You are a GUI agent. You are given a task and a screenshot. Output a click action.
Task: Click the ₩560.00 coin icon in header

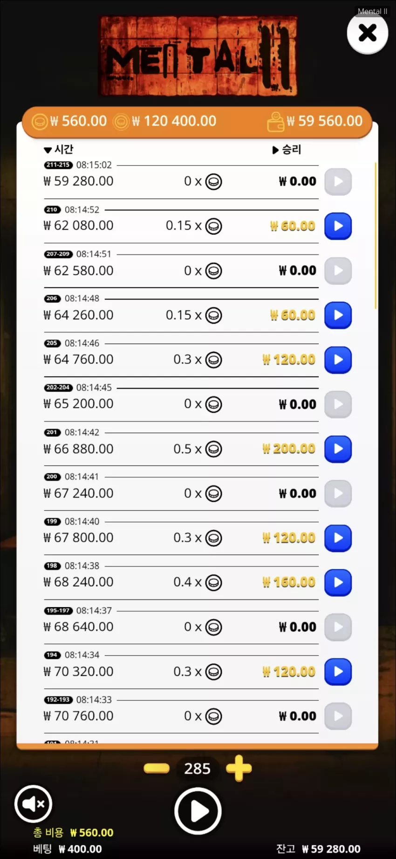coord(40,122)
